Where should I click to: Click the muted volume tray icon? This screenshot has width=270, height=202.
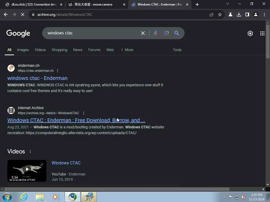(243, 197)
